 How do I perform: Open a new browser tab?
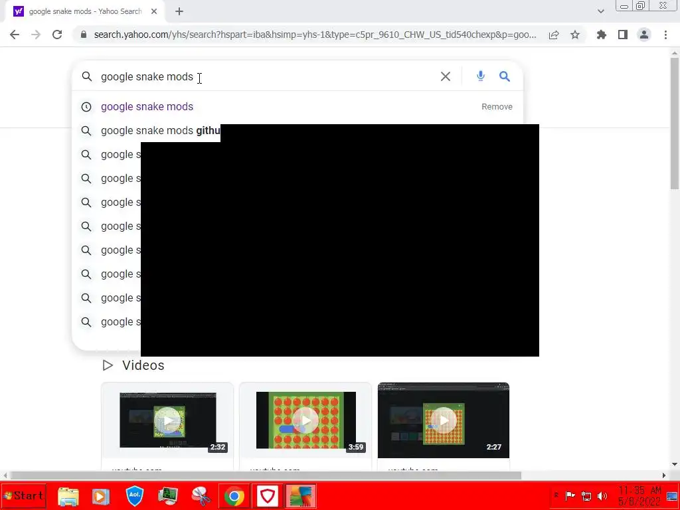[x=179, y=12]
